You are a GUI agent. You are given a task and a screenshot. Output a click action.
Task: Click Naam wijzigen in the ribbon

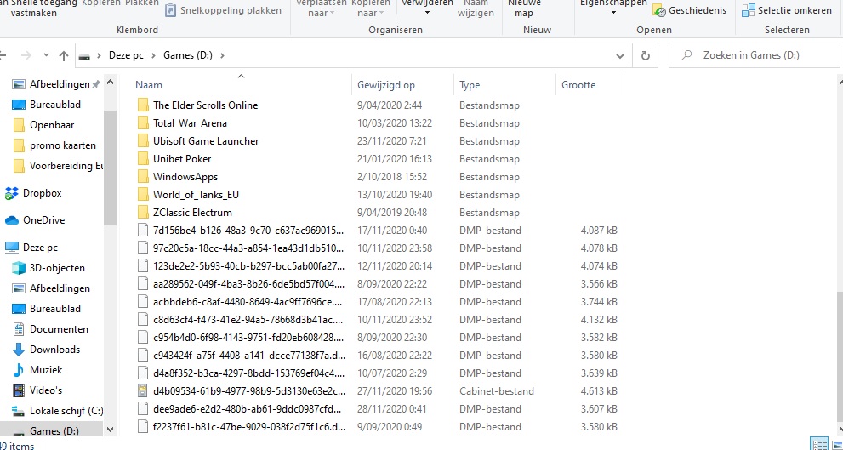pyautogui.click(x=476, y=9)
